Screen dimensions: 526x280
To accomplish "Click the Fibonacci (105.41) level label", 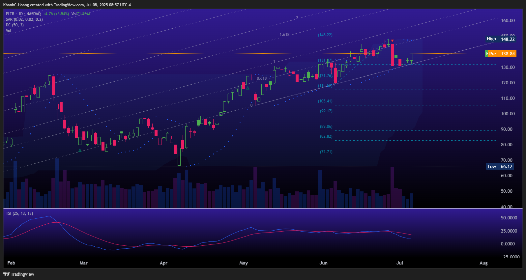I will coord(325,101).
